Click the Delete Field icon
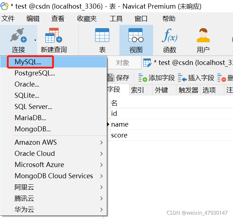This screenshot has height=219, width=233. [222, 78]
